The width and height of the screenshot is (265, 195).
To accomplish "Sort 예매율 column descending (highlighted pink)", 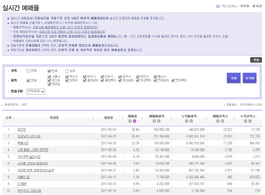I will [134, 121].
